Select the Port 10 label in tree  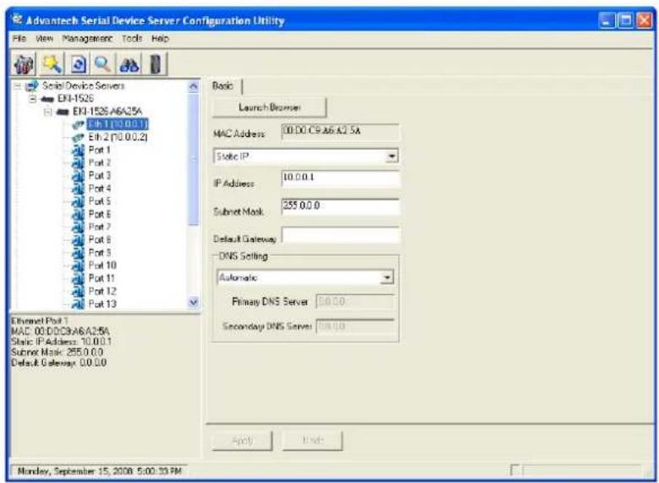pyautogui.click(x=102, y=266)
